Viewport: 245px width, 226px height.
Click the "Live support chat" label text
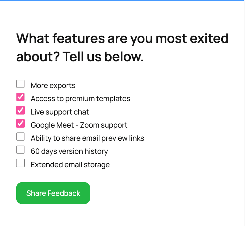tap(60, 112)
